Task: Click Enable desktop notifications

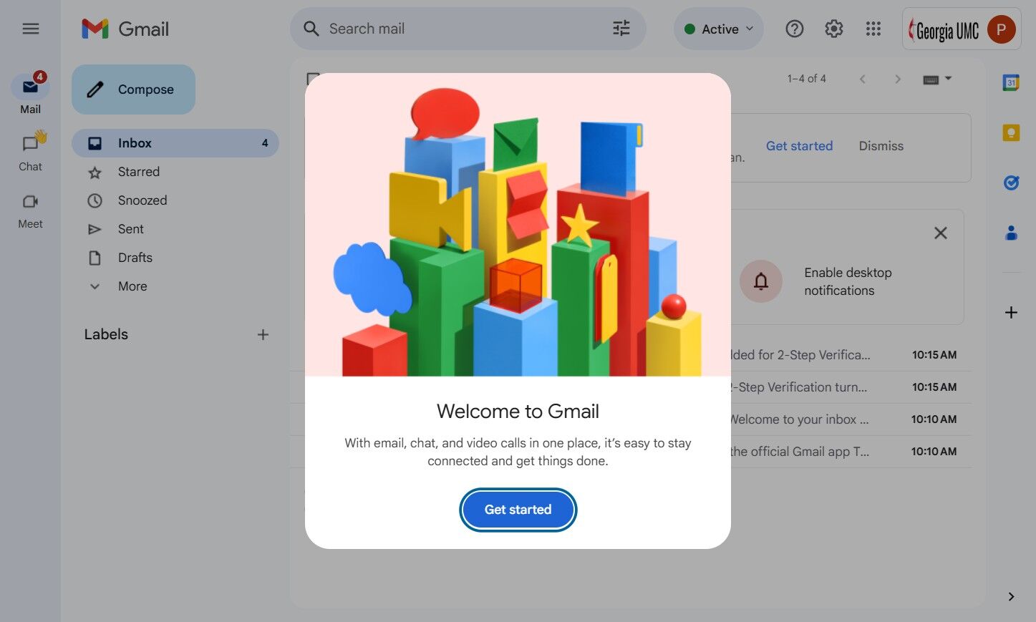Action: pos(848,281)
